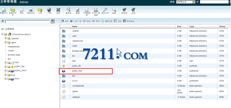
Task: Select the .gem folder name in list
Action: tap(74, 36)
